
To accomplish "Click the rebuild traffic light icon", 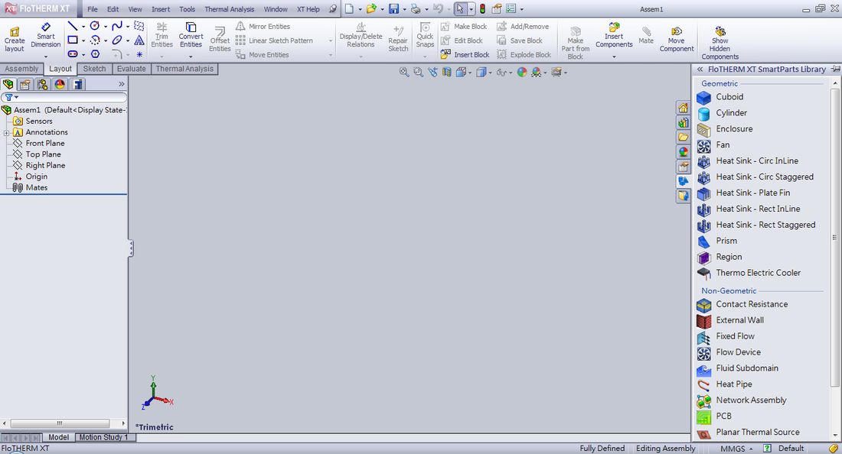I will click(x=483, y=9).
